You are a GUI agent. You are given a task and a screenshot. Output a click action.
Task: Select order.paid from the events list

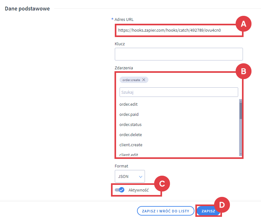coord(129,115)
